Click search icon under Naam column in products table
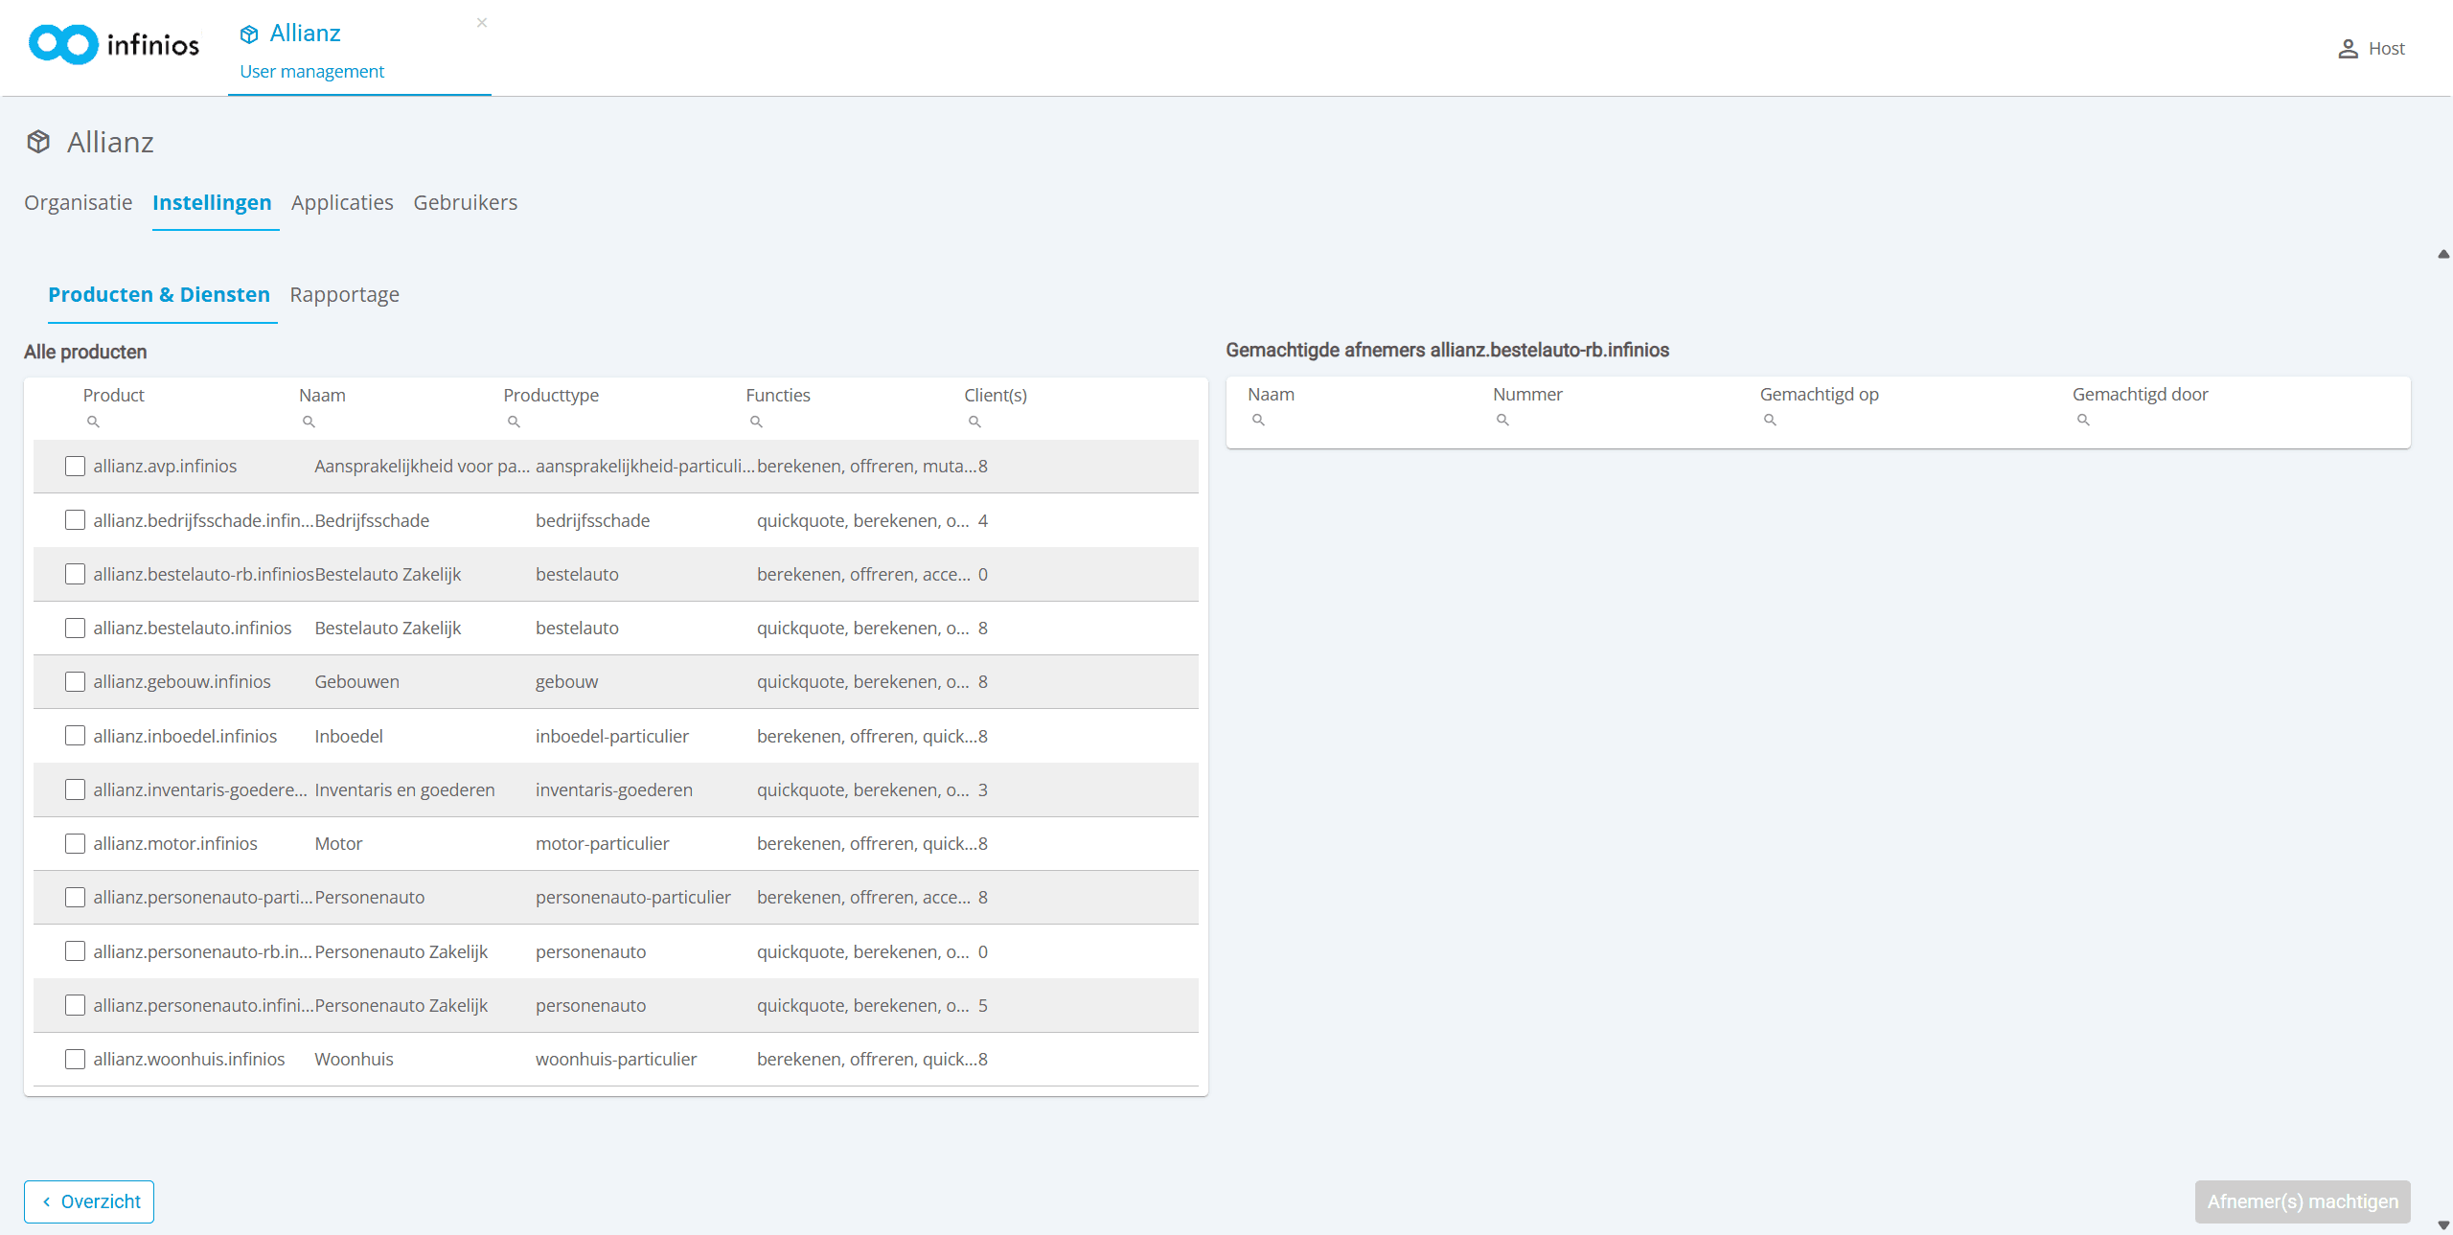This screenshot has height=1235, width=2453. 309,422
